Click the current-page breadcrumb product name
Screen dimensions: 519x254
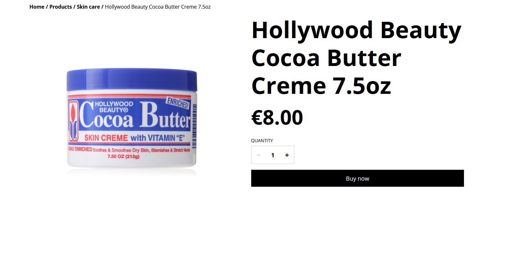(x=158, y=7)
